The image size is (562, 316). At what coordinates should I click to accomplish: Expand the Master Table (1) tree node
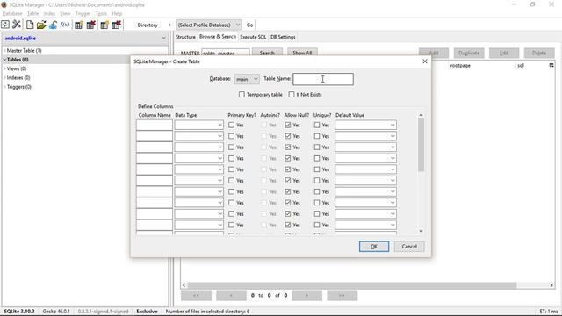(x=4, y=51)
